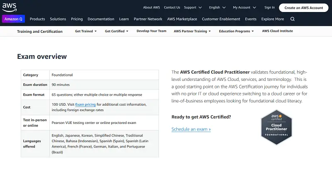Expand the Get Certified menu
Viewport: 332px width, 177px height.
pyautogui.click(x=117, y=31)
